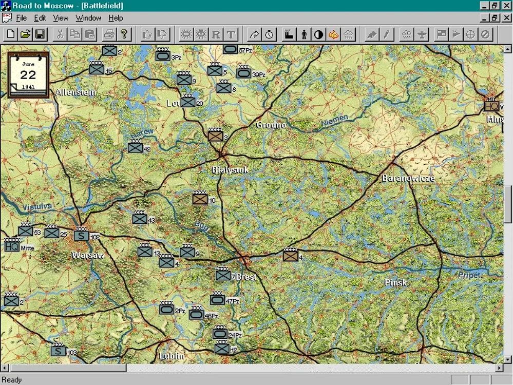Select infantry unit 7 near Brest
513x385 pixels.
223,274
